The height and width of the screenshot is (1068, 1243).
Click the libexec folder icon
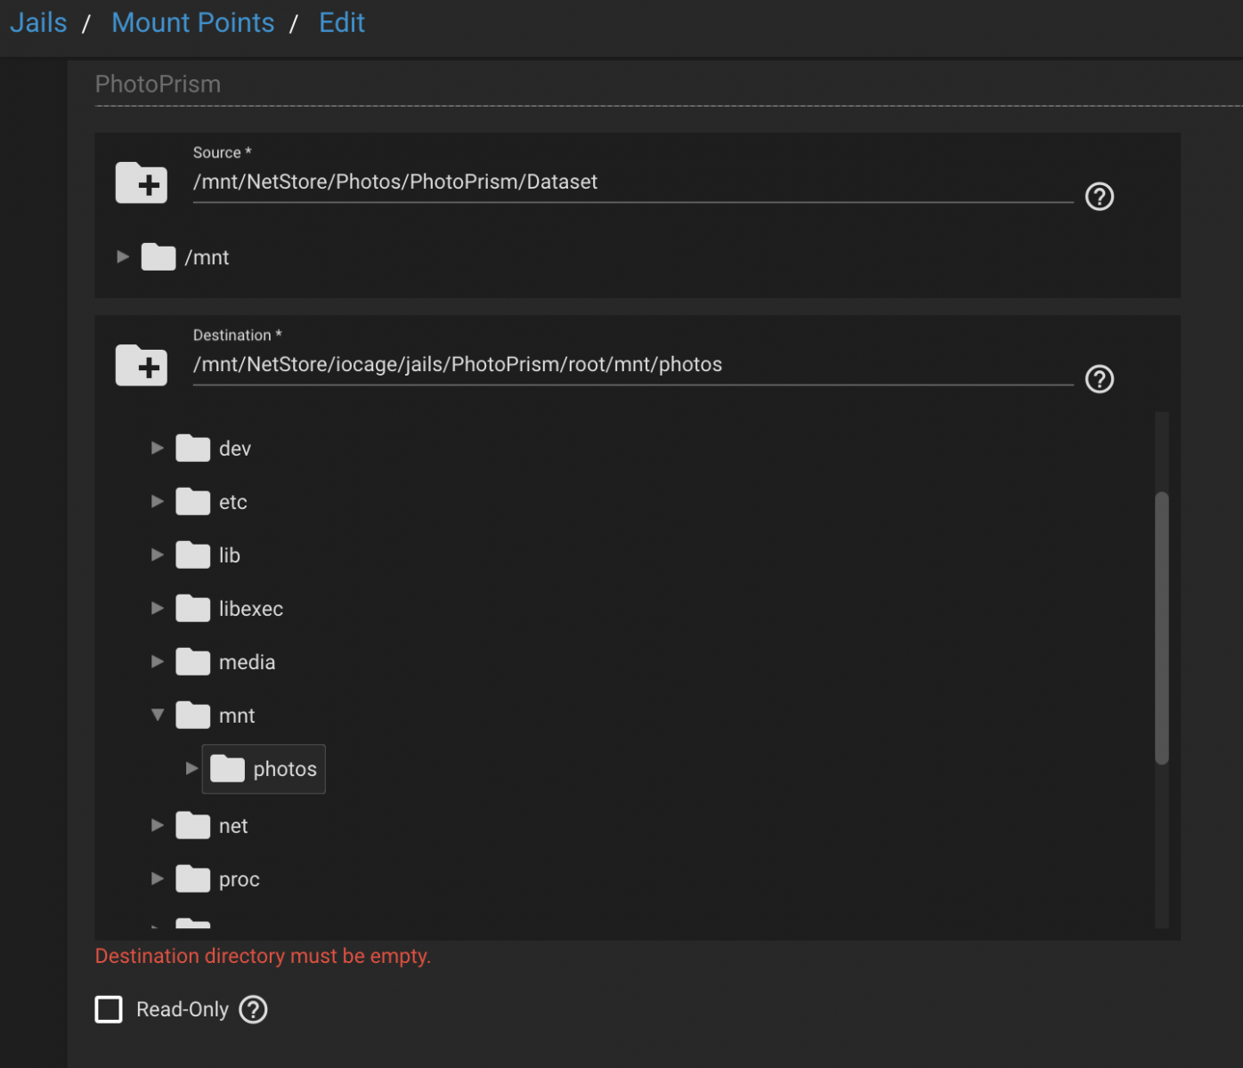pos(192,609)
